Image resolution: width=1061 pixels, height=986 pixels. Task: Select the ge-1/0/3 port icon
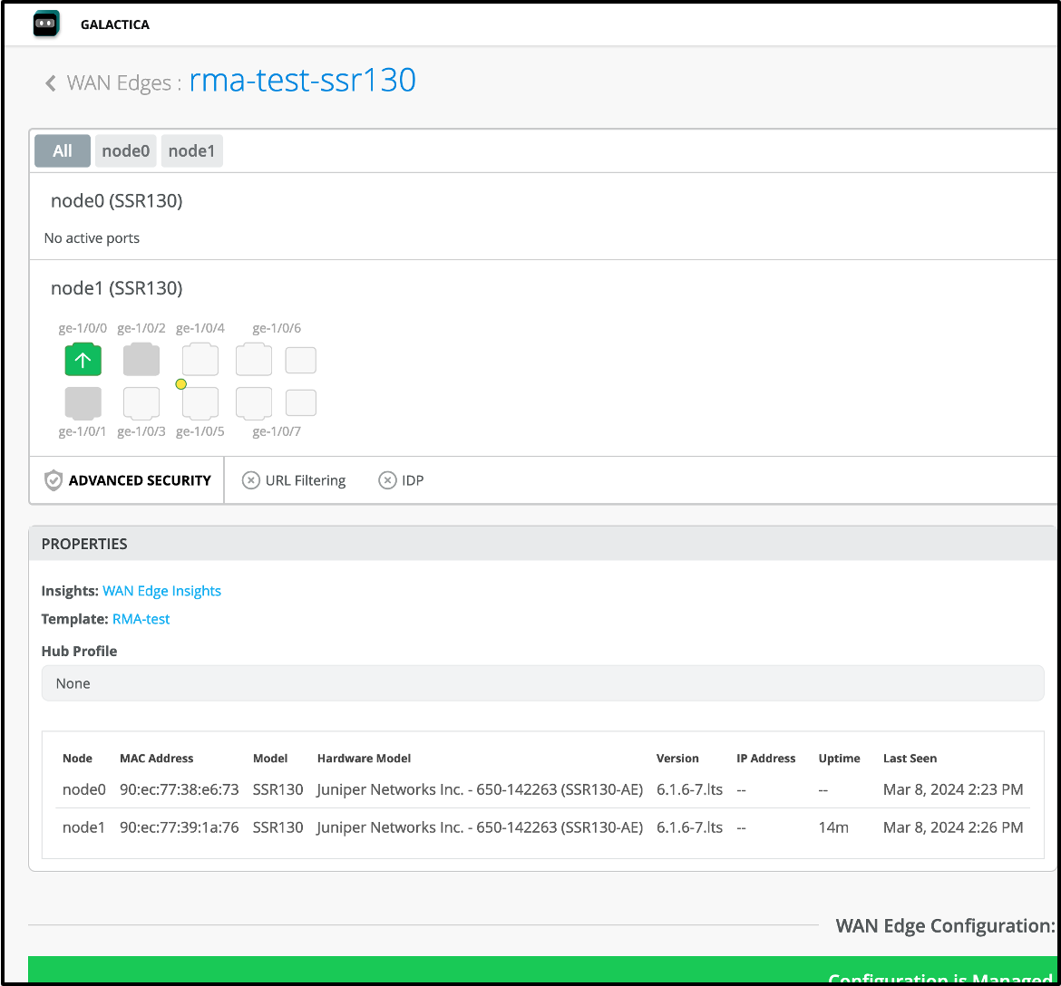[141, 402]
